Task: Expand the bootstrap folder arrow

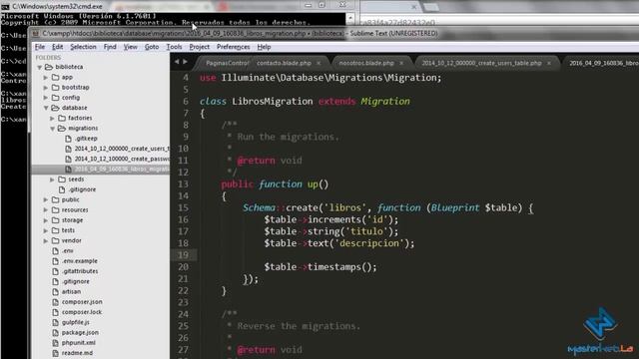Action: pyautogui.click(x=46, y=88)
